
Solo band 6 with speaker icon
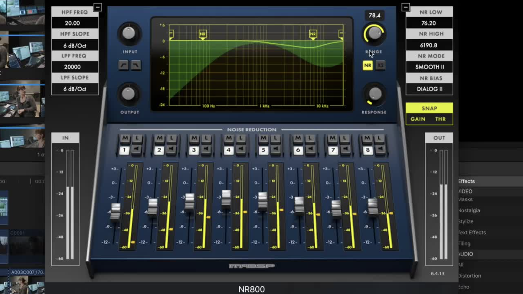tap(310, 149)
